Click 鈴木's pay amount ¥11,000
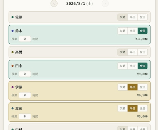The image size is (158, 130). pyautogui.click(x=142, y=39)
